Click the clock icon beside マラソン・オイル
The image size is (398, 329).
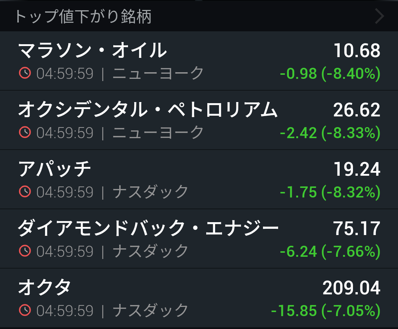pyautogui.click(x=25, y=73)
